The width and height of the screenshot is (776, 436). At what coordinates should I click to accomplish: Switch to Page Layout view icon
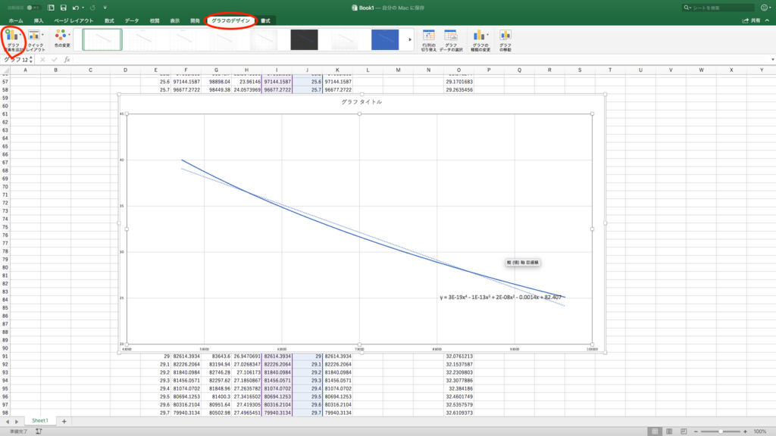(x=669, y=431)
